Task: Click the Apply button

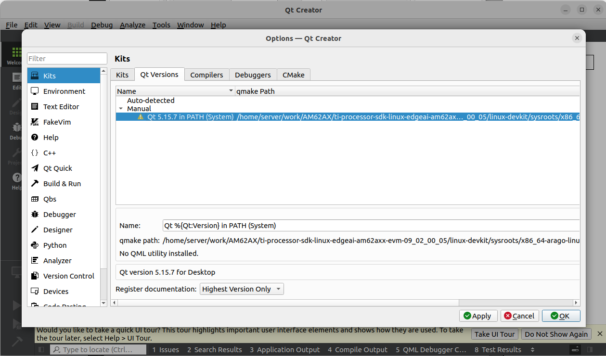Action: click(x=478, y=316)
